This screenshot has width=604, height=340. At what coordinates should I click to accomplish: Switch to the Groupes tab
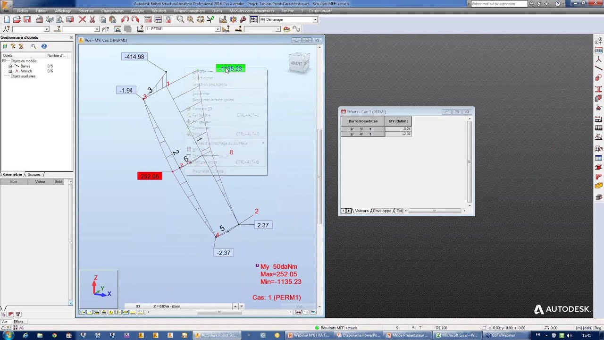pyautogui.click(x=34, y=174)
